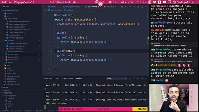The width and height of the screenshot is (199, 112).
Task: Click the compare changes icon in the editor toolbar
Action: [122, 7]
